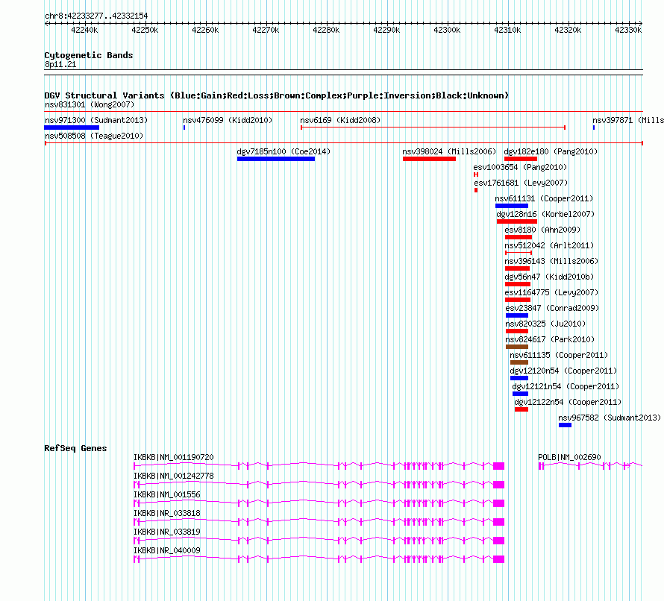The height and width of the screenshot is (601, 664).
Task: Click IKBKB|NR_033818 transcript label
Action: coord(167,513)
